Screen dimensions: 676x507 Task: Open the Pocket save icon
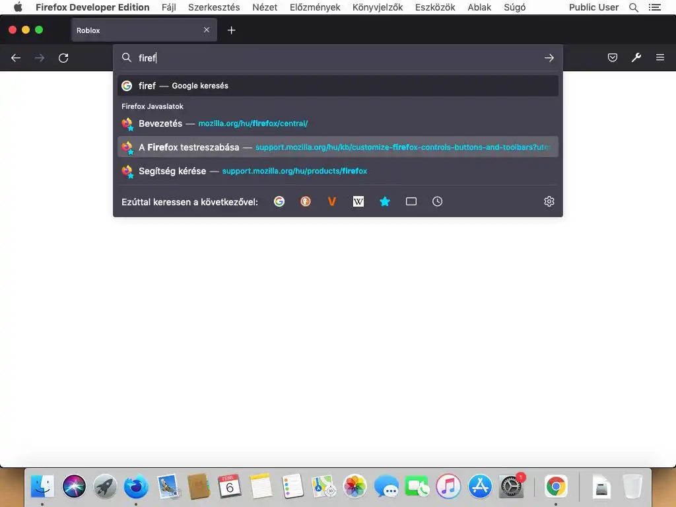(x=612, y=57)
